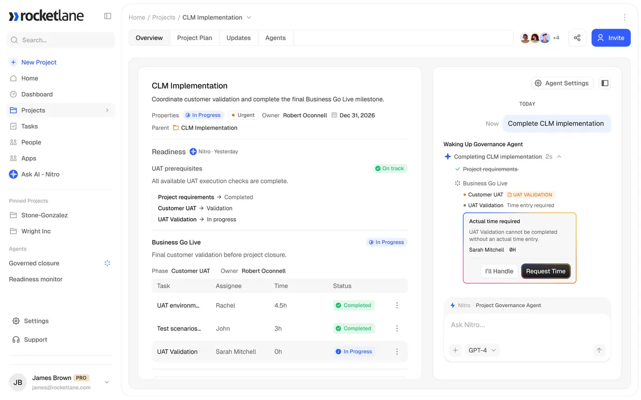Click the Rocketlane logo
Screen dimensions: 641x400
click(46, 16)
